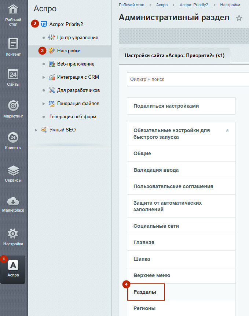Open Центр управления in the tree
The width and height of the screenshot is (249, 316).
tap(77, 37)
